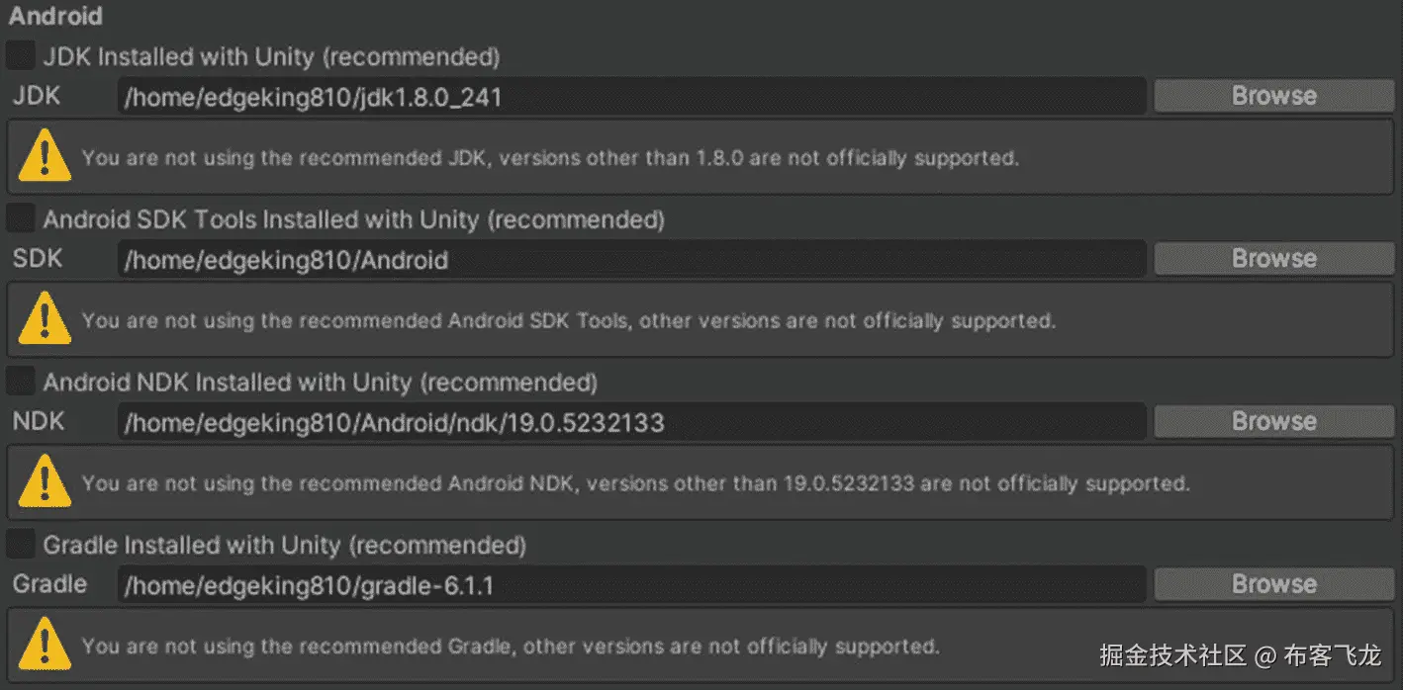Image resolution: width=1403 pixels, height=690 pixels.
Task: Click the JDK warning triangle icon
Action: 44,157
